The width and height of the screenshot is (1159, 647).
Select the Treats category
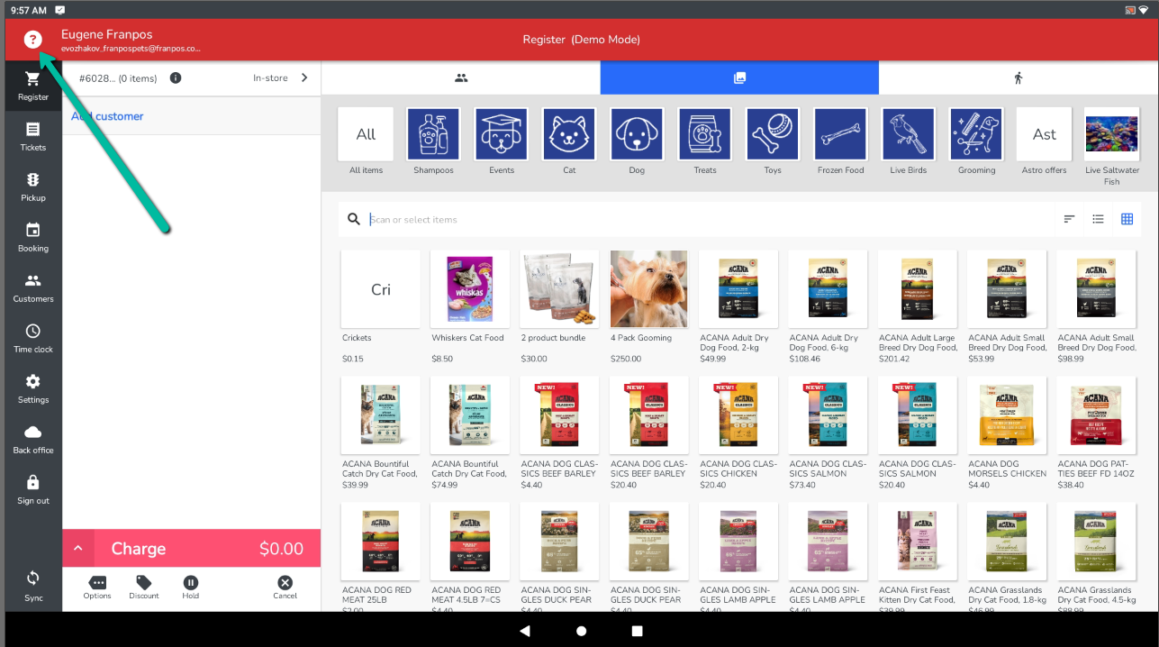click(705, 141)
